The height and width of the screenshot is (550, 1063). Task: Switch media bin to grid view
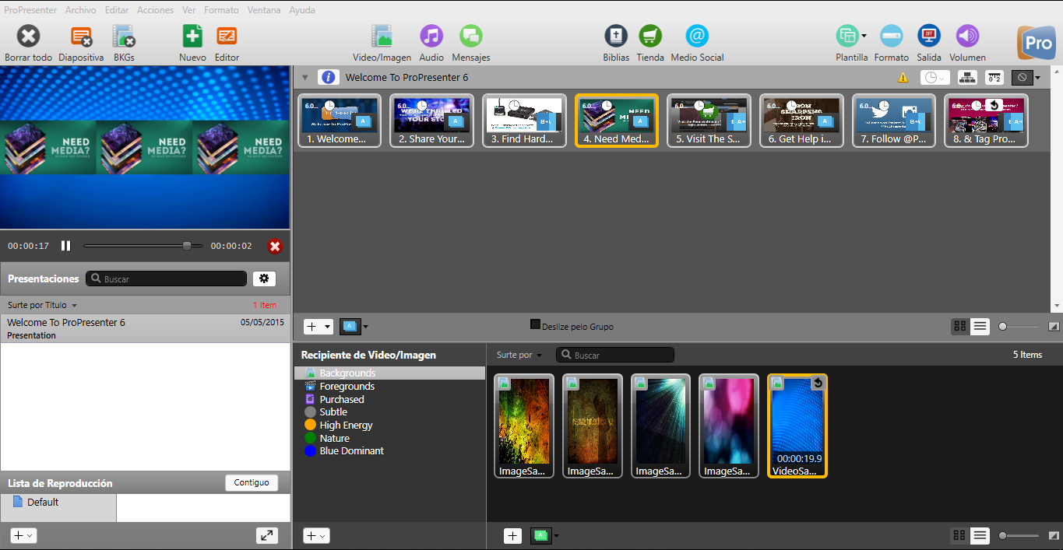[960, 535]
